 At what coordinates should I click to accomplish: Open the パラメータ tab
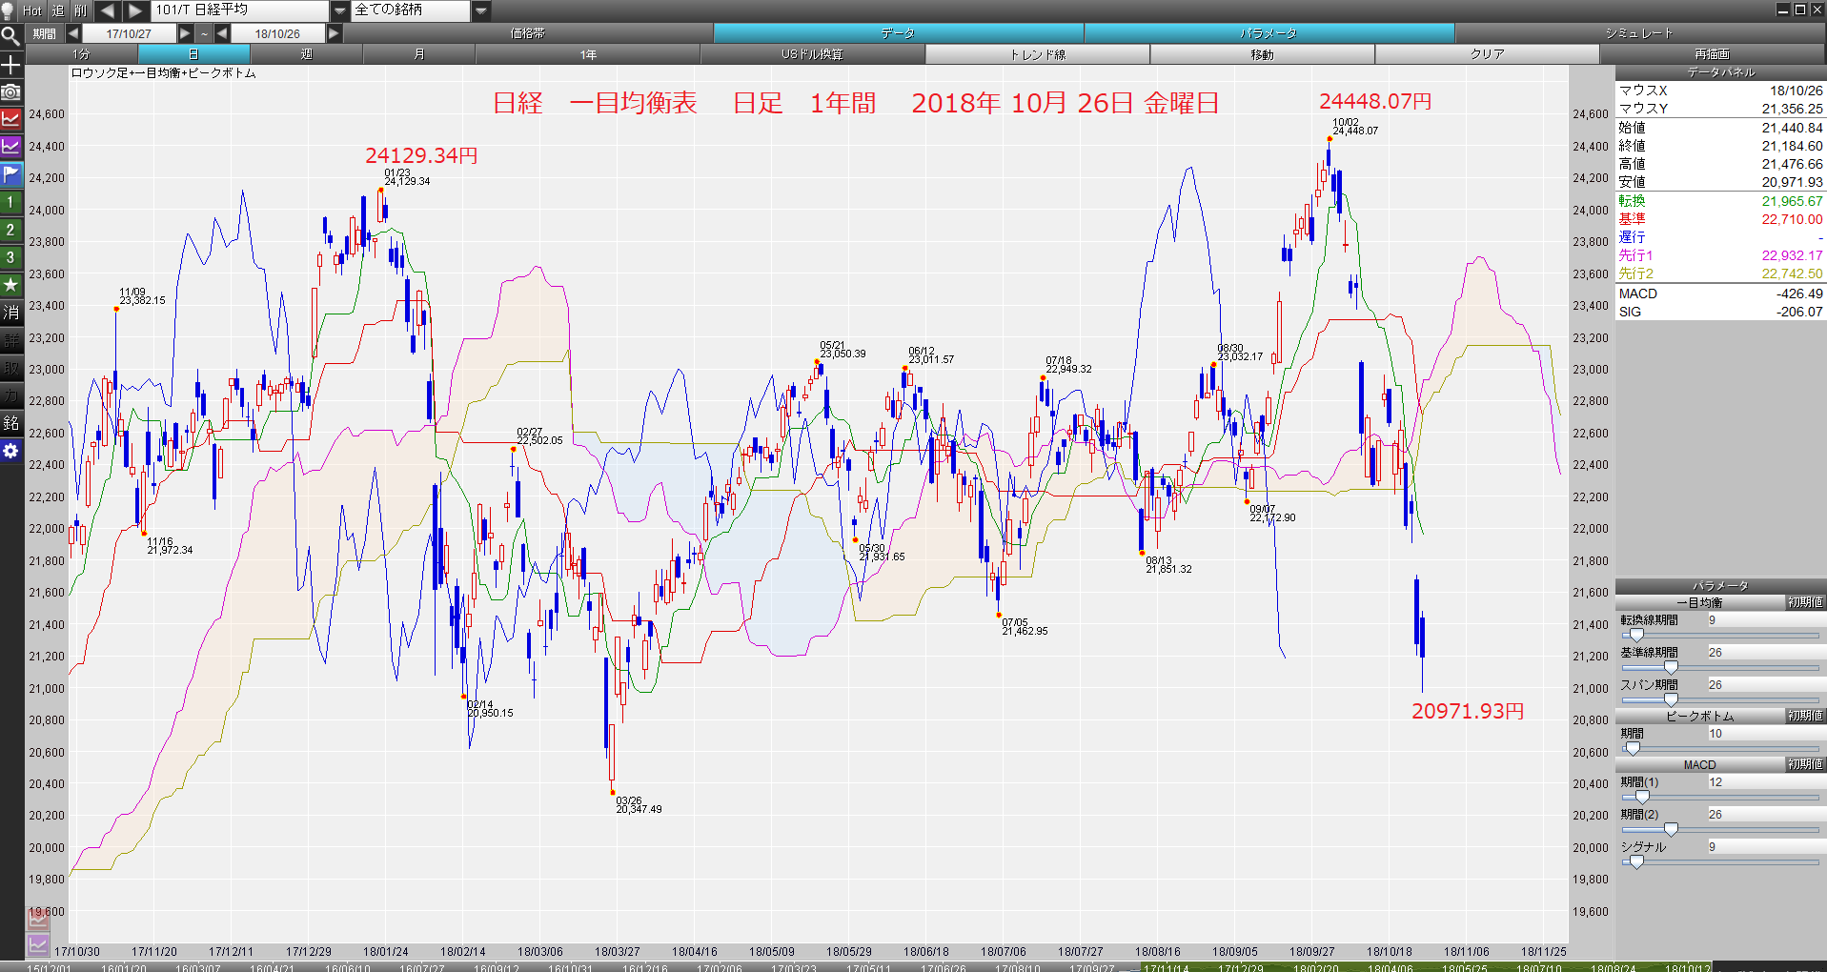[x=1269, y=33]
